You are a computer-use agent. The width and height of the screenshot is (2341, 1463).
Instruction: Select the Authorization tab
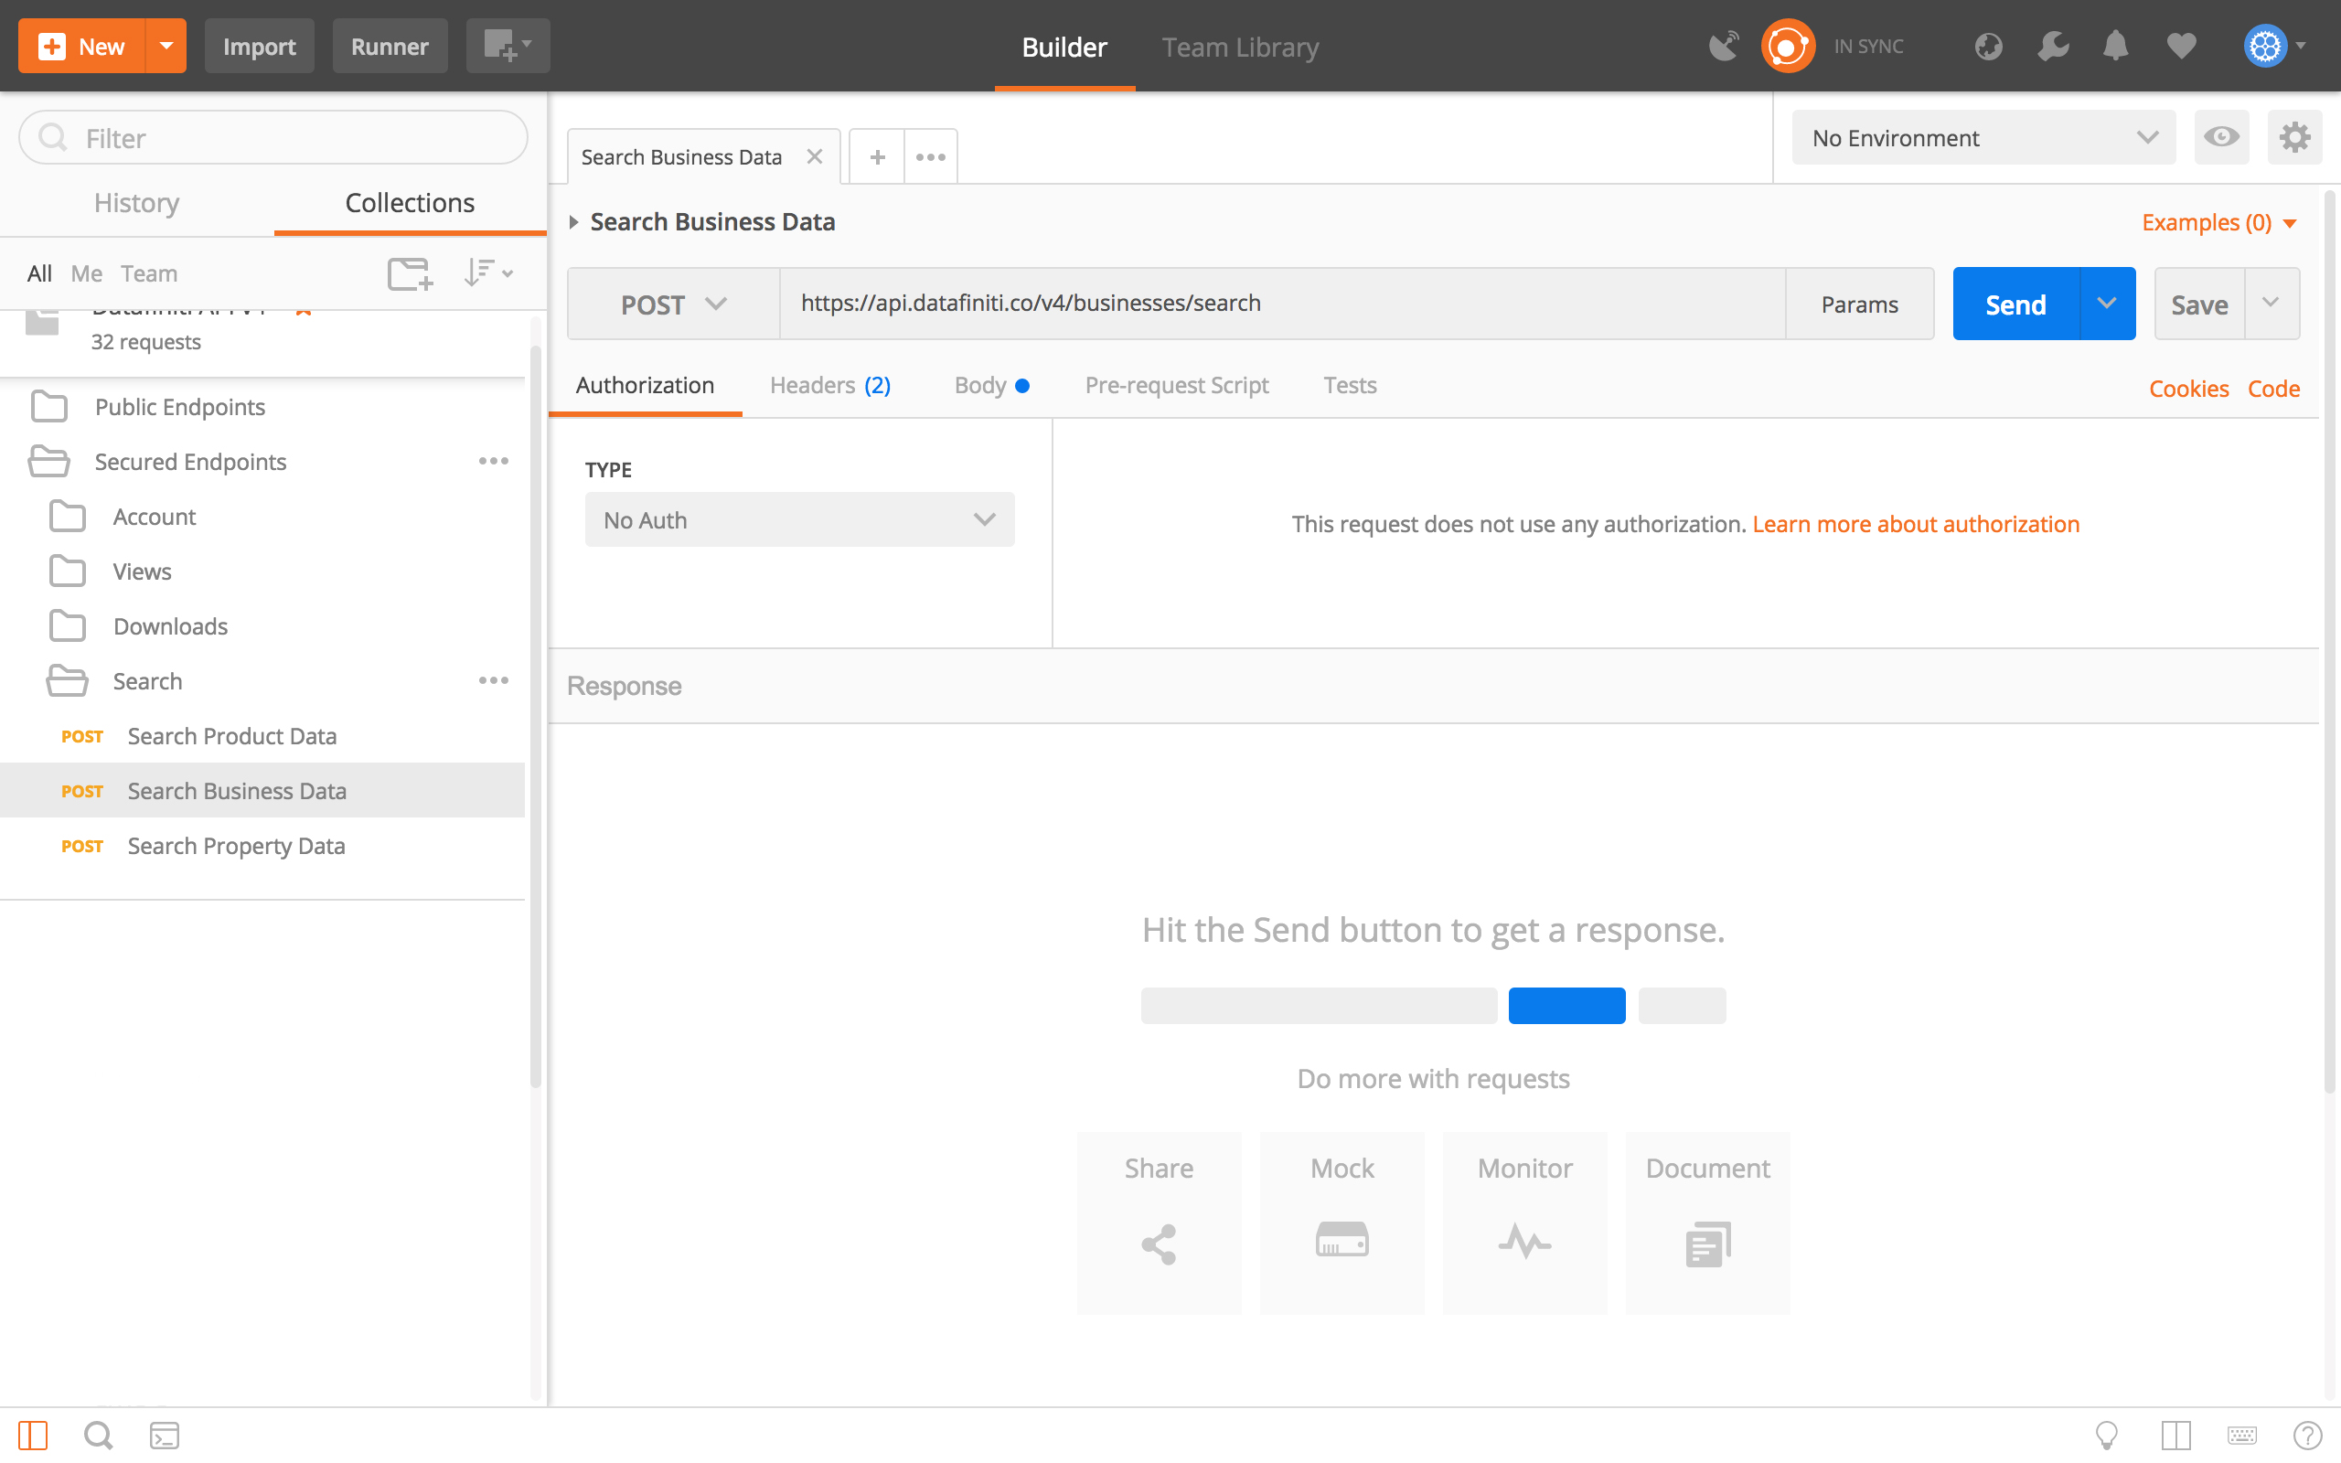pos(646,385)
